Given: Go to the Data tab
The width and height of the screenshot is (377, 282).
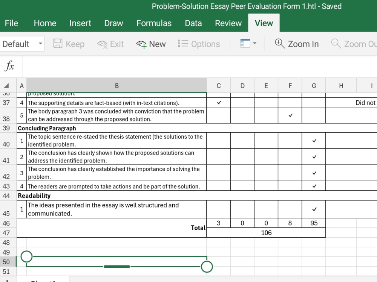Looking at the screenshot, I should click(x=193, y=23).
